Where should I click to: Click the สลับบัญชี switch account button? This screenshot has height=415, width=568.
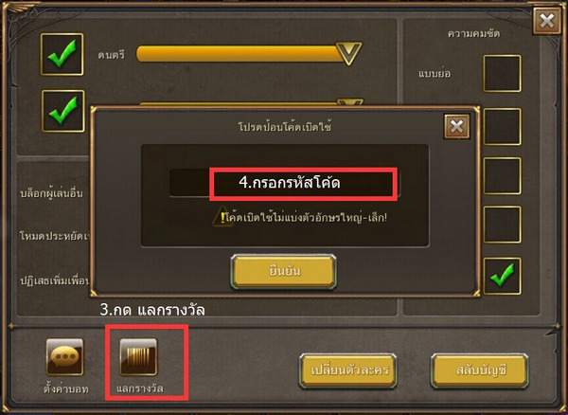click(479, 370)
